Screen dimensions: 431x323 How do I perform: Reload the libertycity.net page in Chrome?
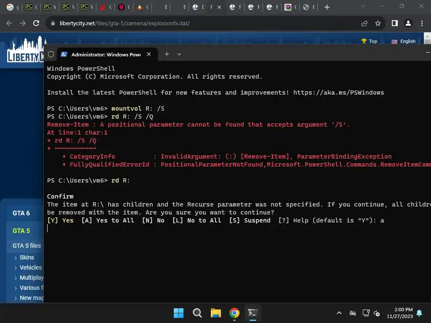pyautogui.click(x=36, y=24)
